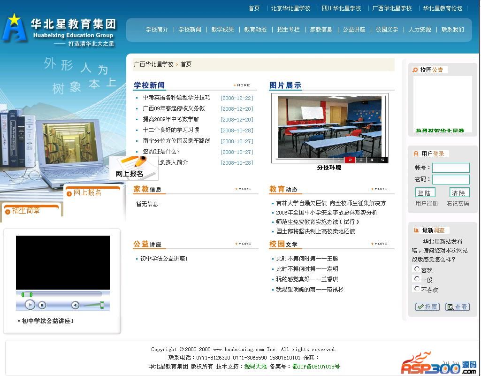Mute the media player speaker icon
The height and width of the screenshot is (376, 481).
(75, 305)
